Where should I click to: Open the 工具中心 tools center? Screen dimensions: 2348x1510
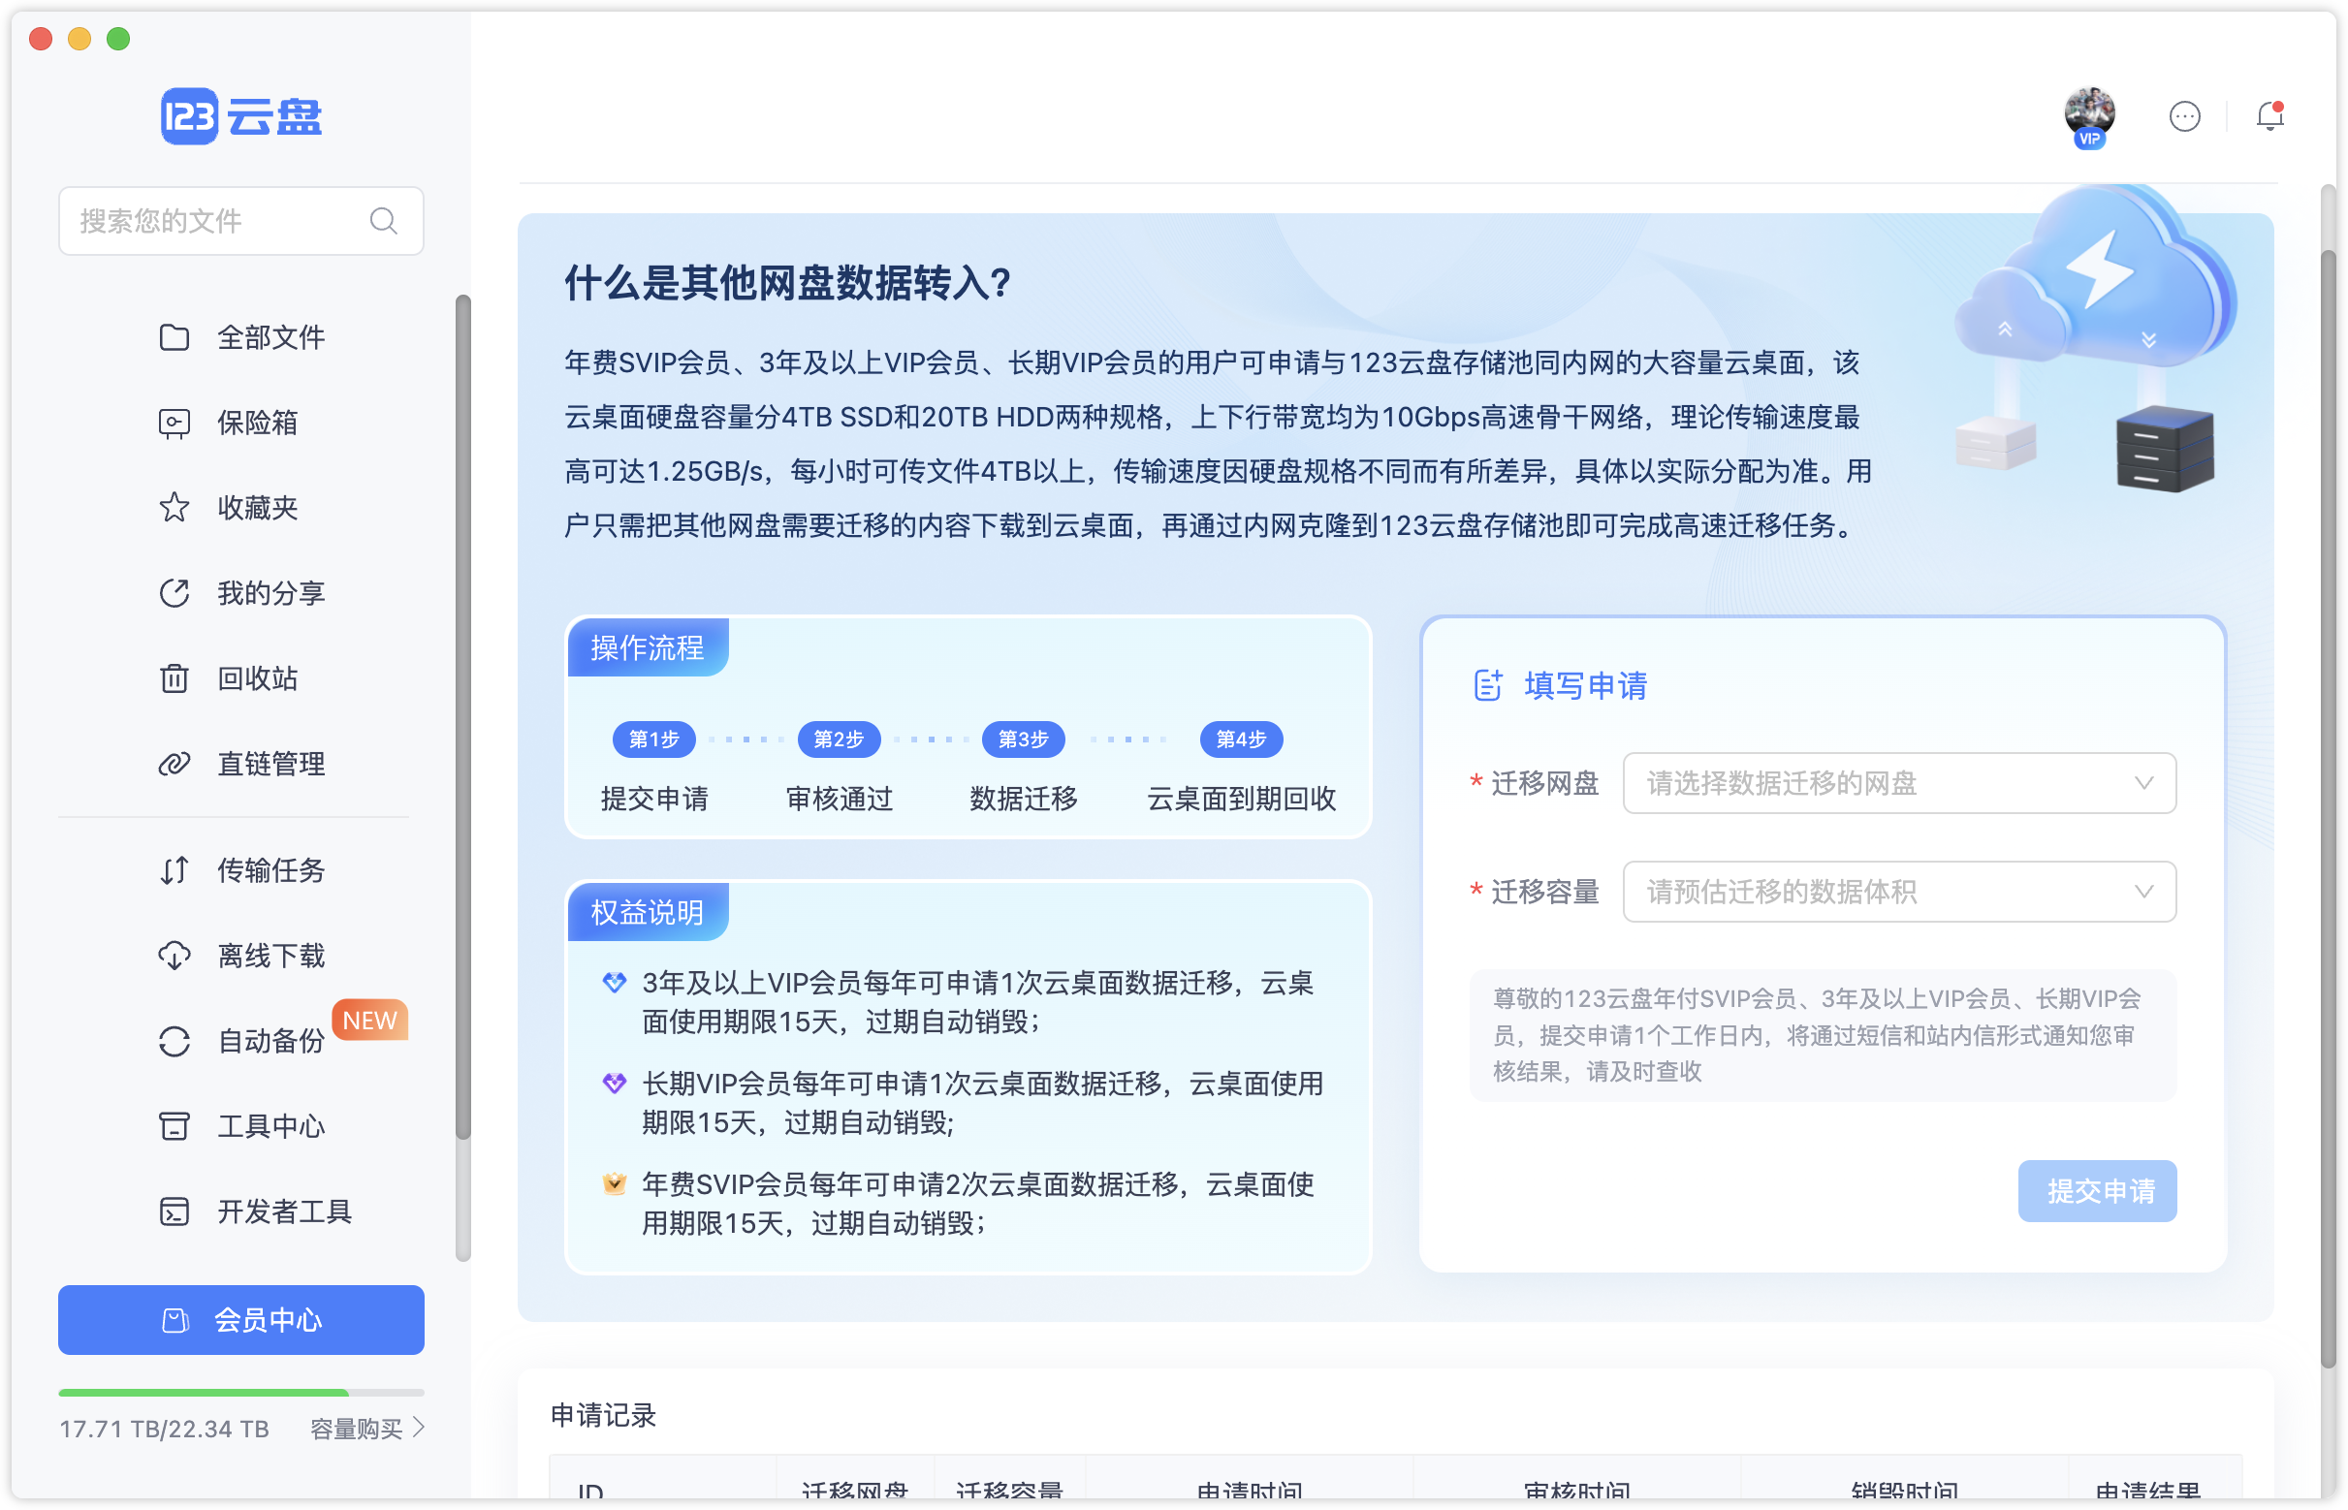tap(270, 1126)
